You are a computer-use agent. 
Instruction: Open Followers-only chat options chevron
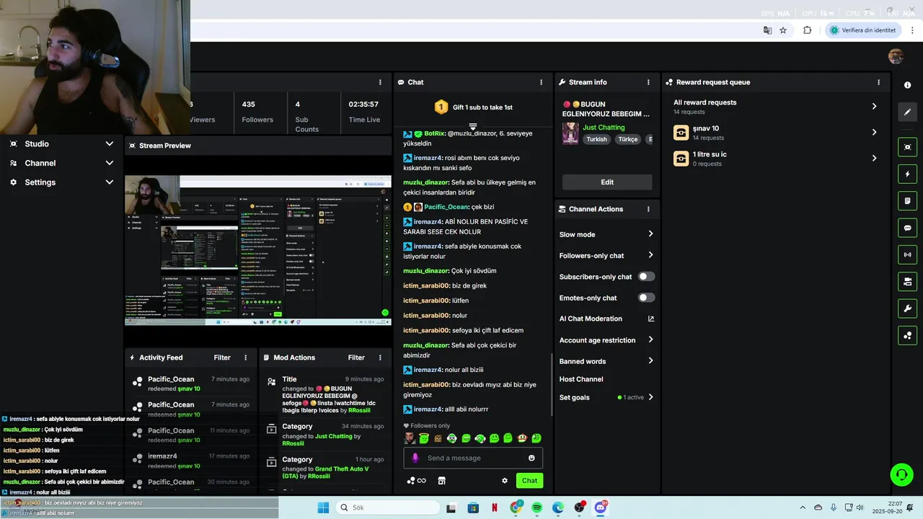(x=650, y=255)
